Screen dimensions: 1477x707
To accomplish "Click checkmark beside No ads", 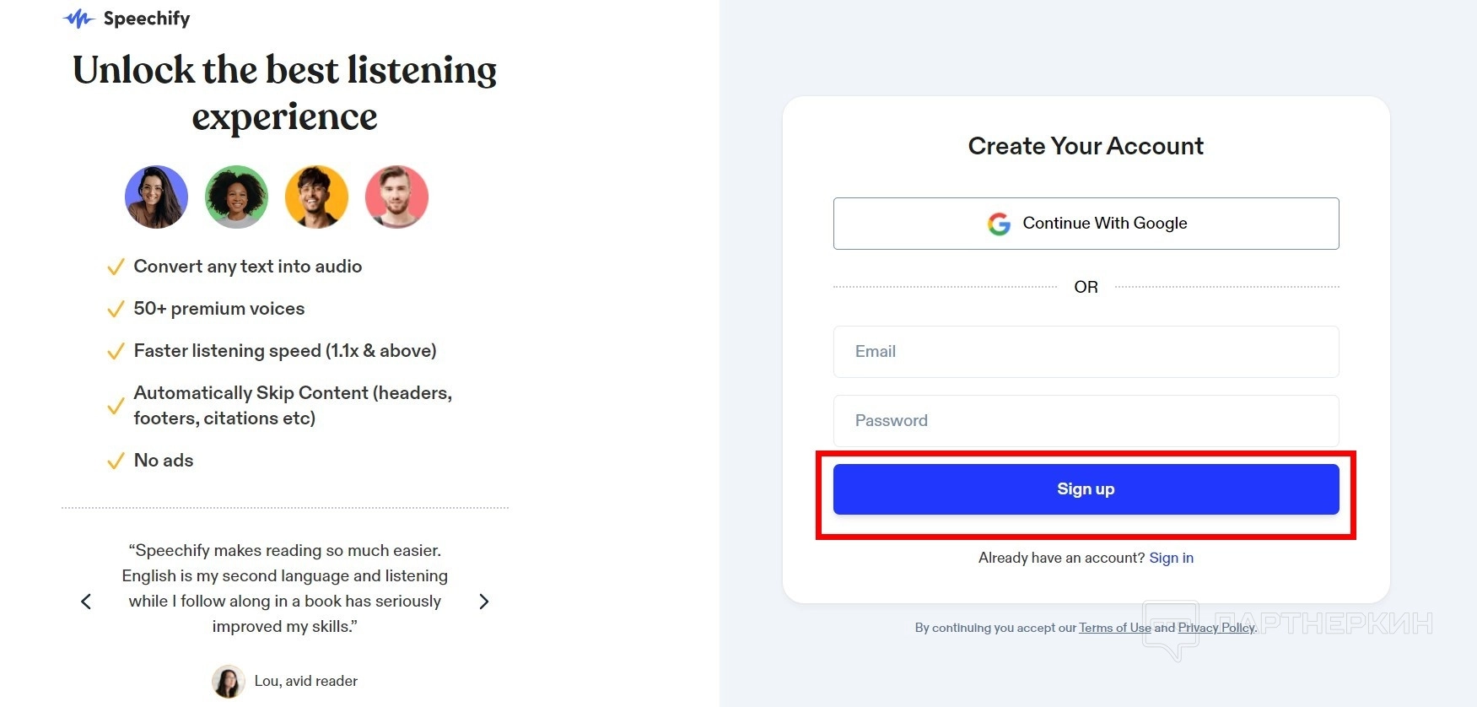I will 116,461.
